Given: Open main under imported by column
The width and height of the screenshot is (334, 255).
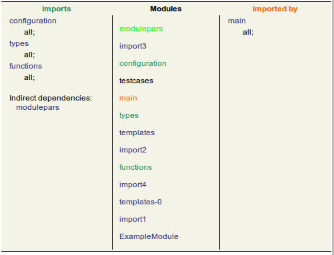Looking at the screenshot, I should 237,21.
